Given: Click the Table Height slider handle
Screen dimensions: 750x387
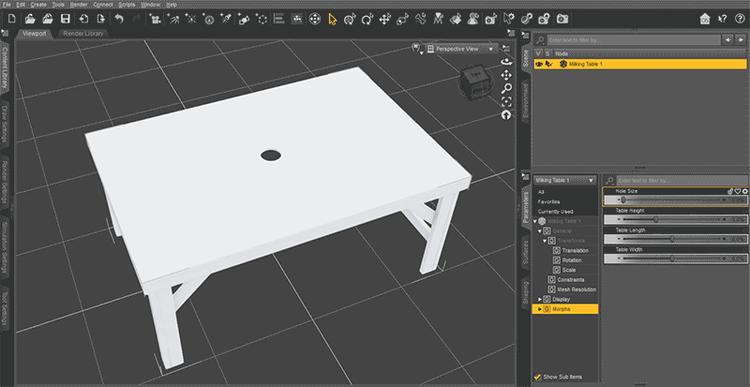Looking at the screenshot, I should 655,219.
